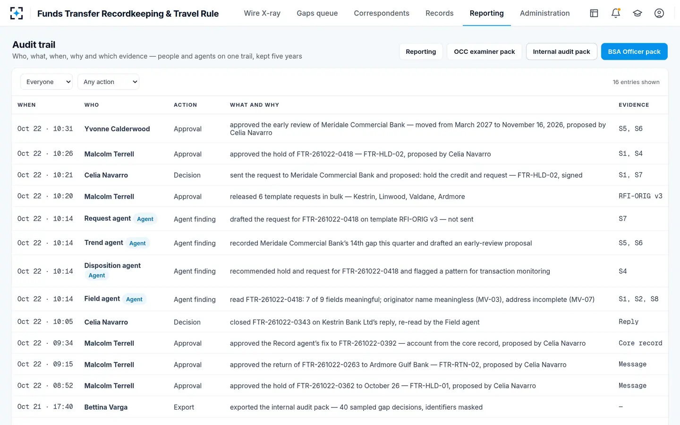Open the Correspondents tab
The image size is (680, 425).
point(382,13)
